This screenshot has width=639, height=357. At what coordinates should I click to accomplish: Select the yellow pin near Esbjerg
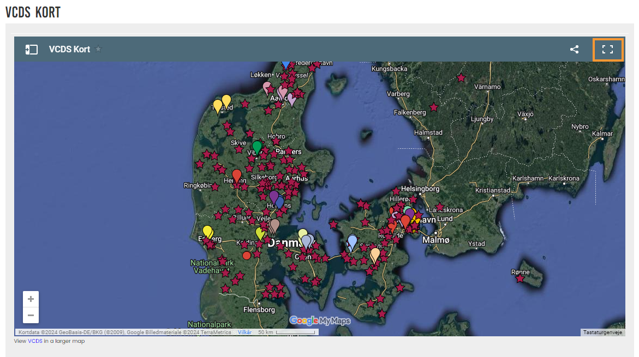(207, 231)
